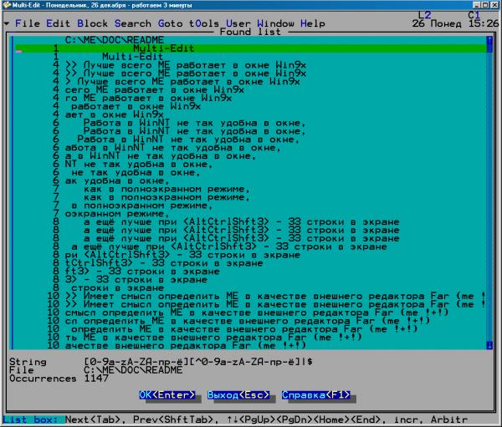502x427 pixels.
Task: Open the Block menu
Action: tap(92, 23)
